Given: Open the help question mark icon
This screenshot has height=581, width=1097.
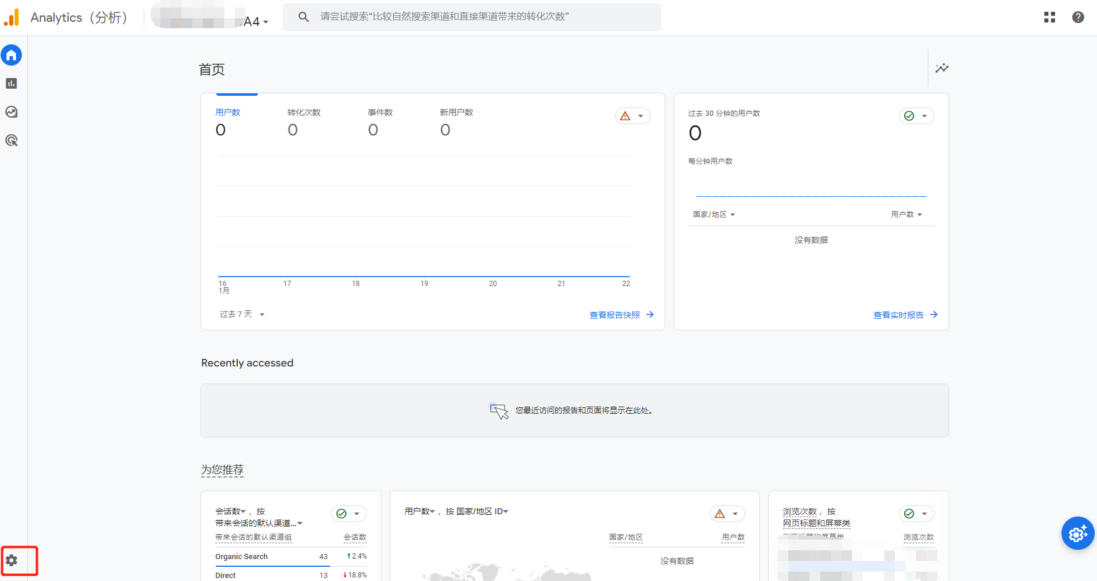Looking at the screenshot, I should (1078, 17).
